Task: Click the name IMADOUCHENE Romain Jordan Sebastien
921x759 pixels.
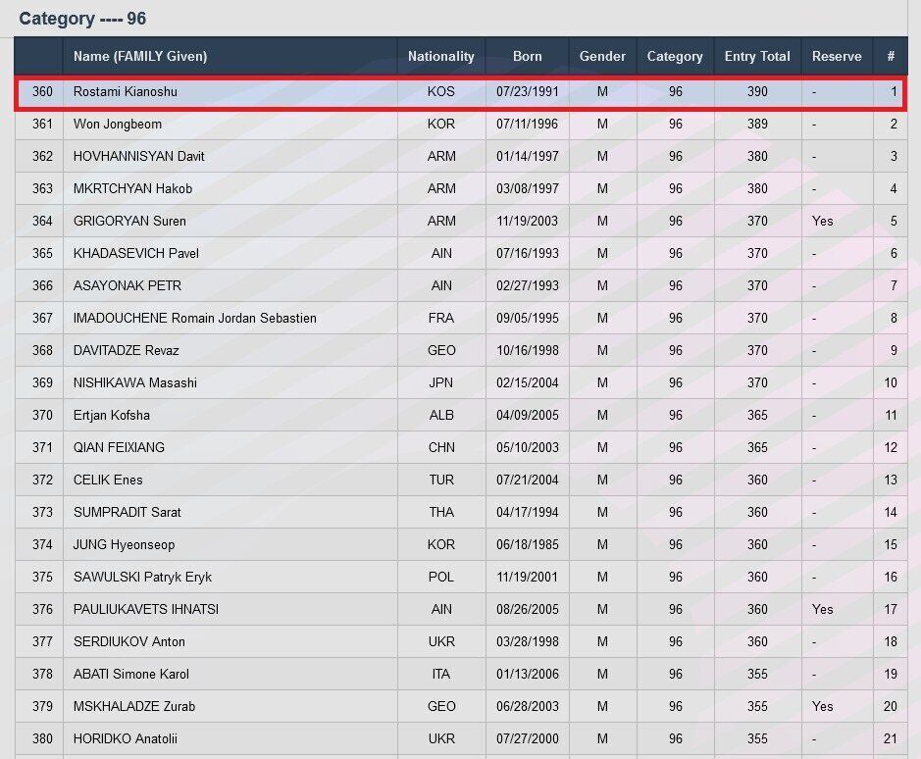Action: coord(194,318)
